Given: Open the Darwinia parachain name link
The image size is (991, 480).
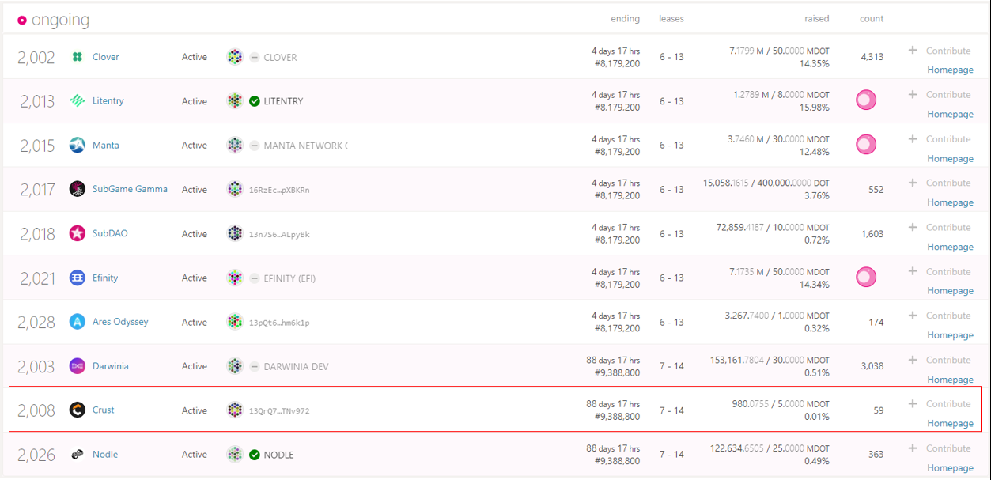Looking at the screenshot, I should click(110, 366).
